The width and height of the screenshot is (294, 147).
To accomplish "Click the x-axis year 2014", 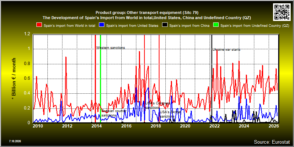I will click(96, 126).
